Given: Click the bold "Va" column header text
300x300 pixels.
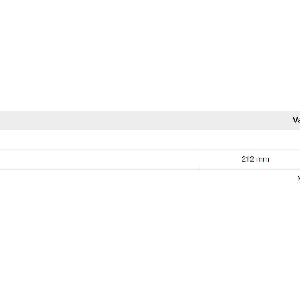Looking at the screenshot, I should pos(296,120).
